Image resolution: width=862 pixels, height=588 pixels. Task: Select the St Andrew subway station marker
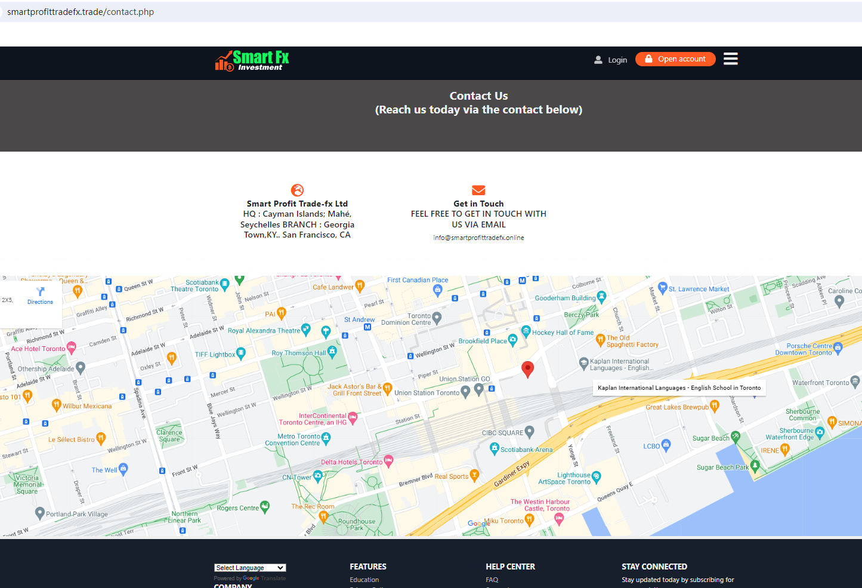(x=367, y=327)
